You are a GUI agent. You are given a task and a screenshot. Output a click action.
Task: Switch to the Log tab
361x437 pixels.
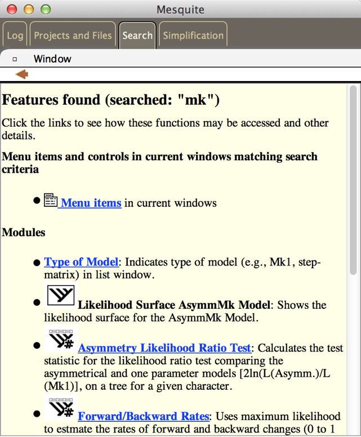click(x=15, y=35)
